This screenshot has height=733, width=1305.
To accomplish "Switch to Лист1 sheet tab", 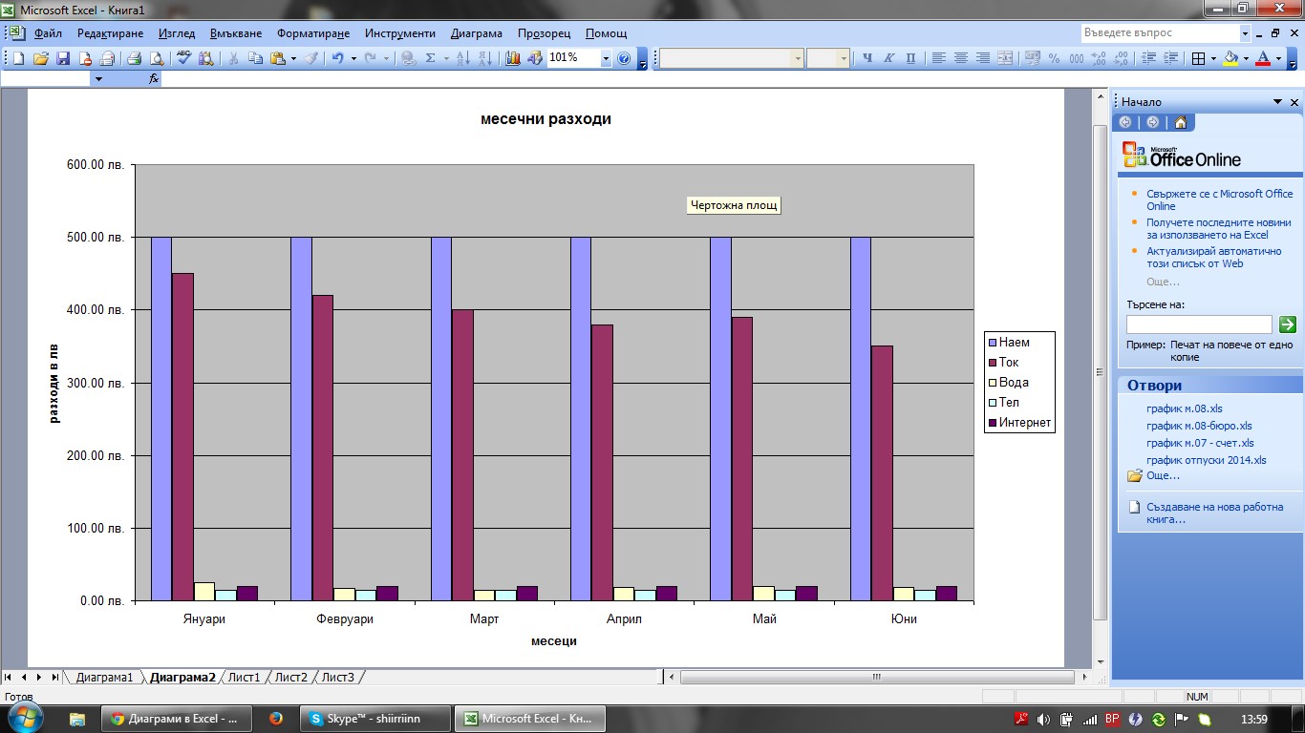I will pyautogui.click(x=244, y=677).
